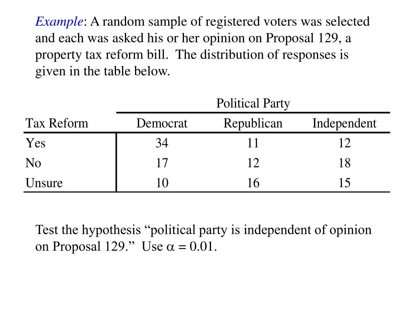Click the Unsure row label
414x310 pixels.
tap(44, 183)
